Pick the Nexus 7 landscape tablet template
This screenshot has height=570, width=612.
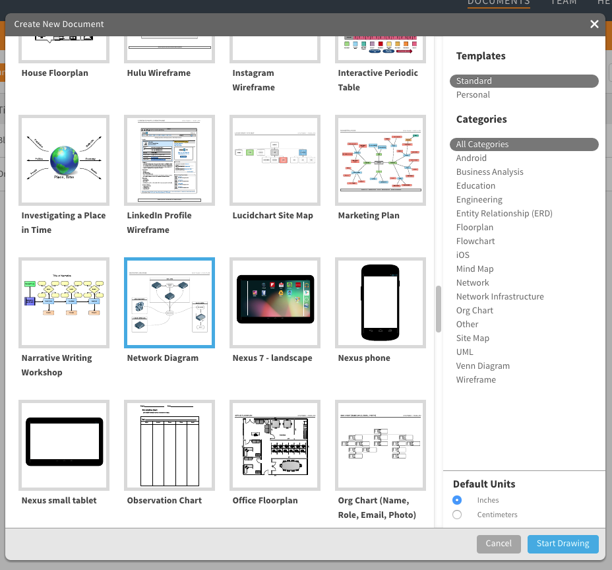pyautogui.click(x=275, y=303)
